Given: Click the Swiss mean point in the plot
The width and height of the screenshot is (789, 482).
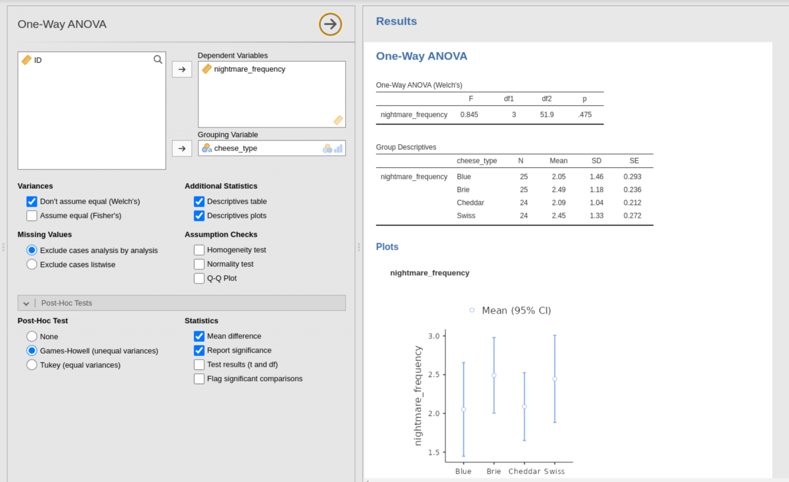Looking at the screenshot, I should coord(555,379).
